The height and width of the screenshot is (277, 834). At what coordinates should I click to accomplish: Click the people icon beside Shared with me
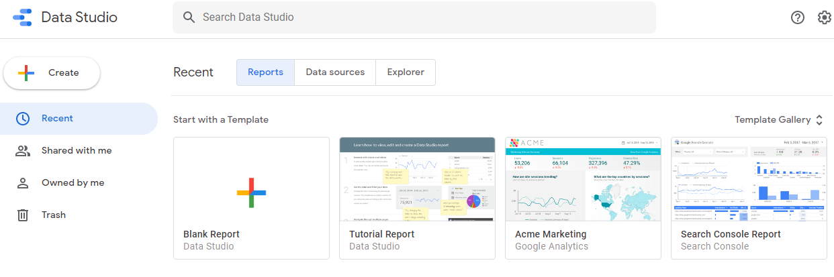coord(23,151)
